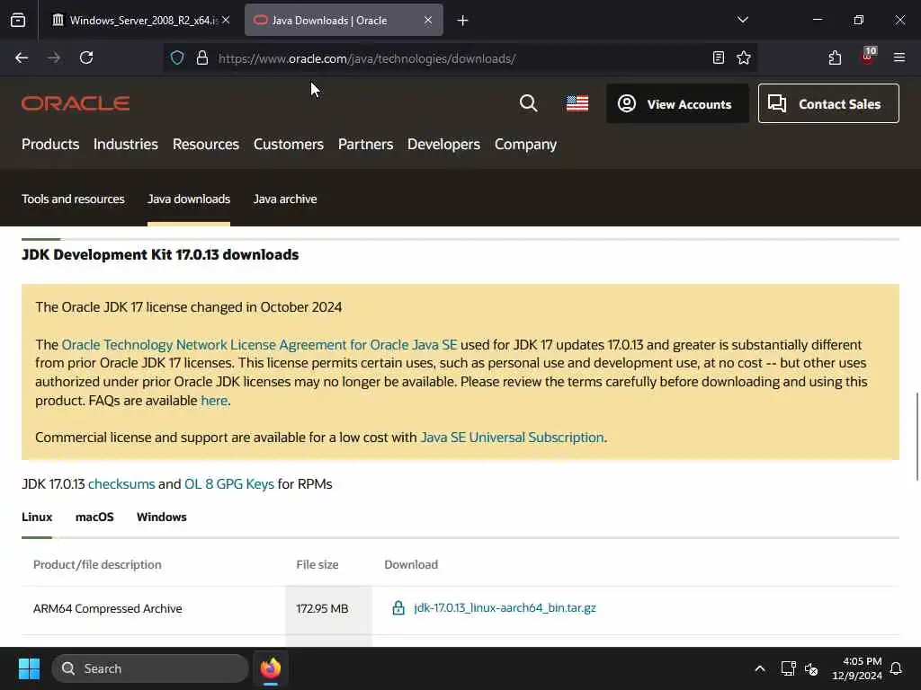
Task: Open the notifications bell icon
Action: 897,668
